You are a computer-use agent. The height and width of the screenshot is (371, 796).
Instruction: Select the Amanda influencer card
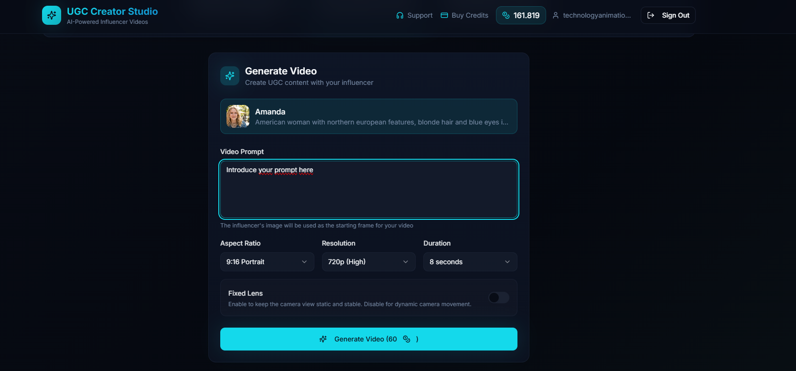(x=369, y=116)
